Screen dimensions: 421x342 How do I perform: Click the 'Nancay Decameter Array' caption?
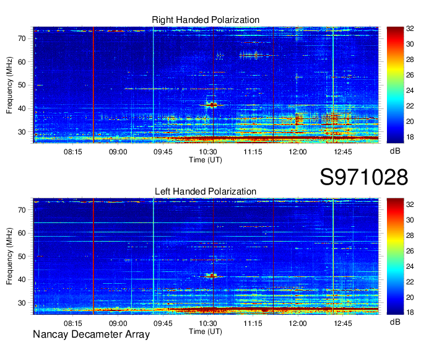pyautogui.click(x=91, y=335)
